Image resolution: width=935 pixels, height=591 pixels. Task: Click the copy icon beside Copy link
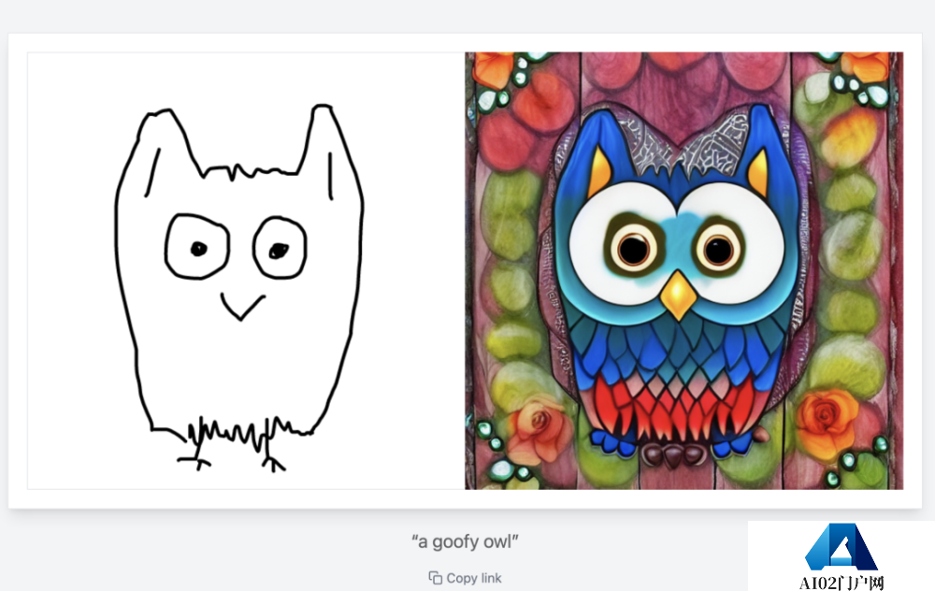[x=436, y=578]
